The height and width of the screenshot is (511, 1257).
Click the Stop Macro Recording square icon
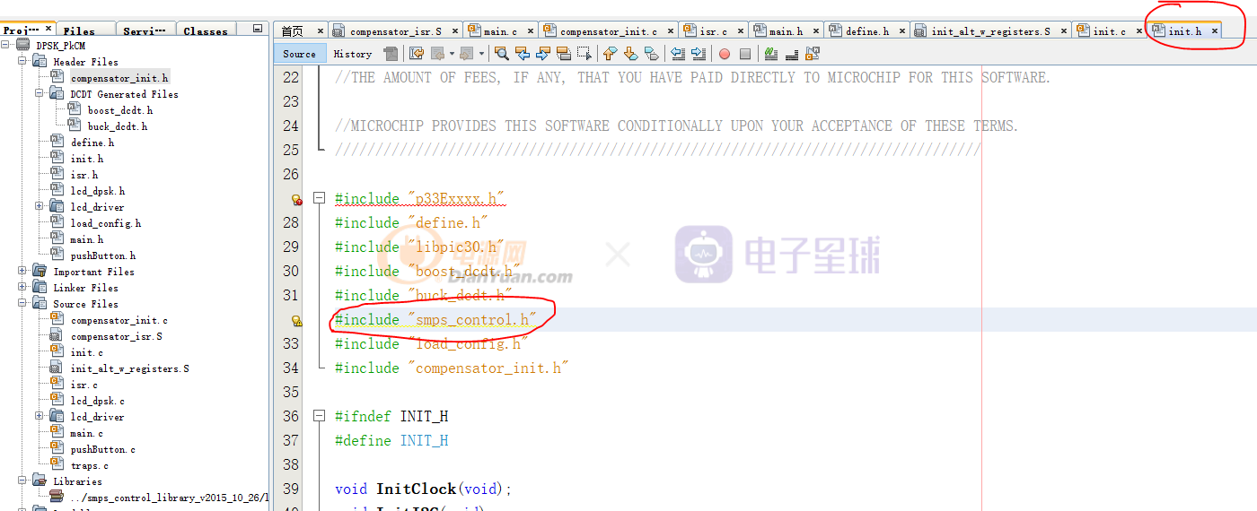(744, 54)
